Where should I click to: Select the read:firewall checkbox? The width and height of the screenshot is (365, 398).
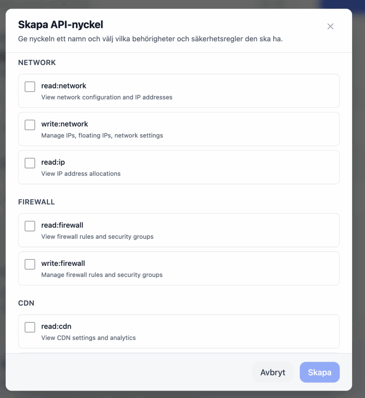(30, 226)
